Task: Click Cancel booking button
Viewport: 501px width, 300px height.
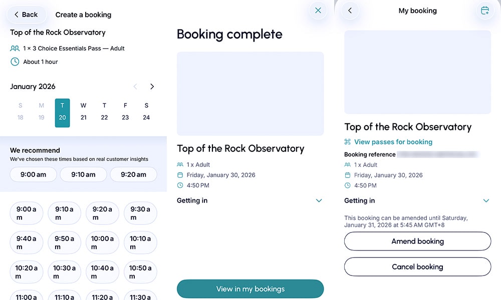Action: [418, 266]
